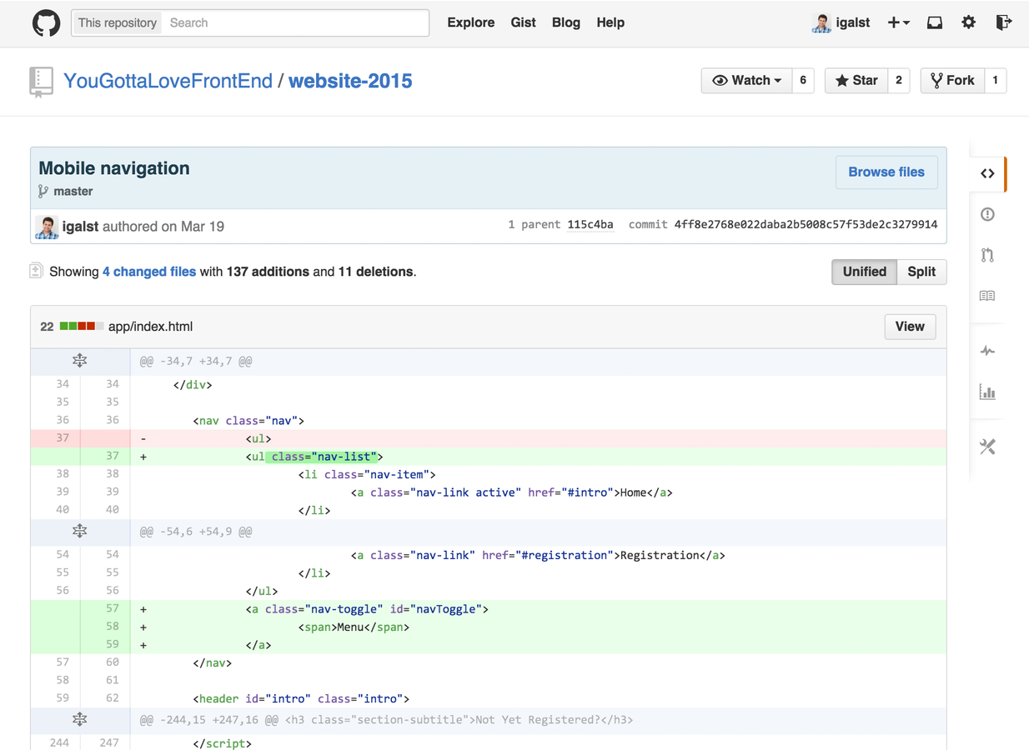Click the watchers count 6
Screen dimensions: 1029x750
[803, 81]
